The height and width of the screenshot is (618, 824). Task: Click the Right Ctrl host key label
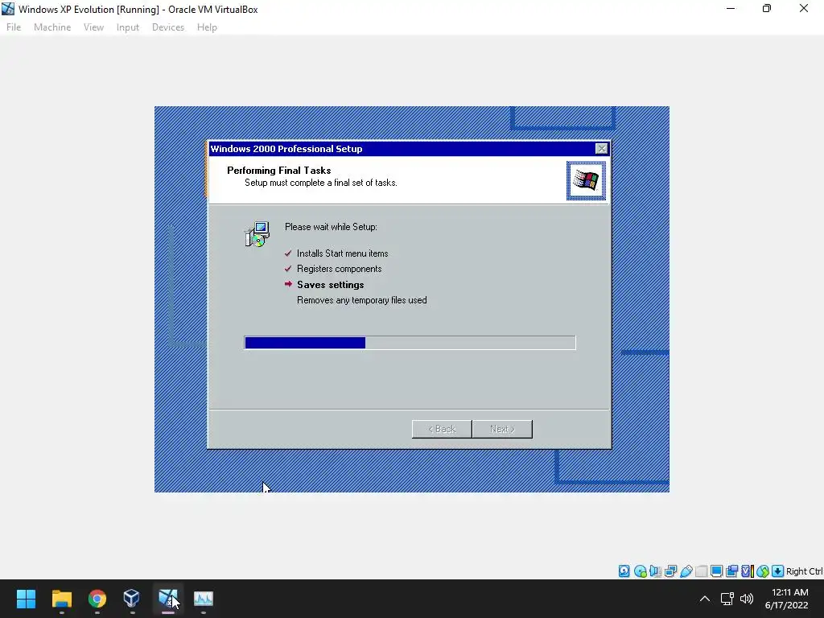tap(804, 571)
